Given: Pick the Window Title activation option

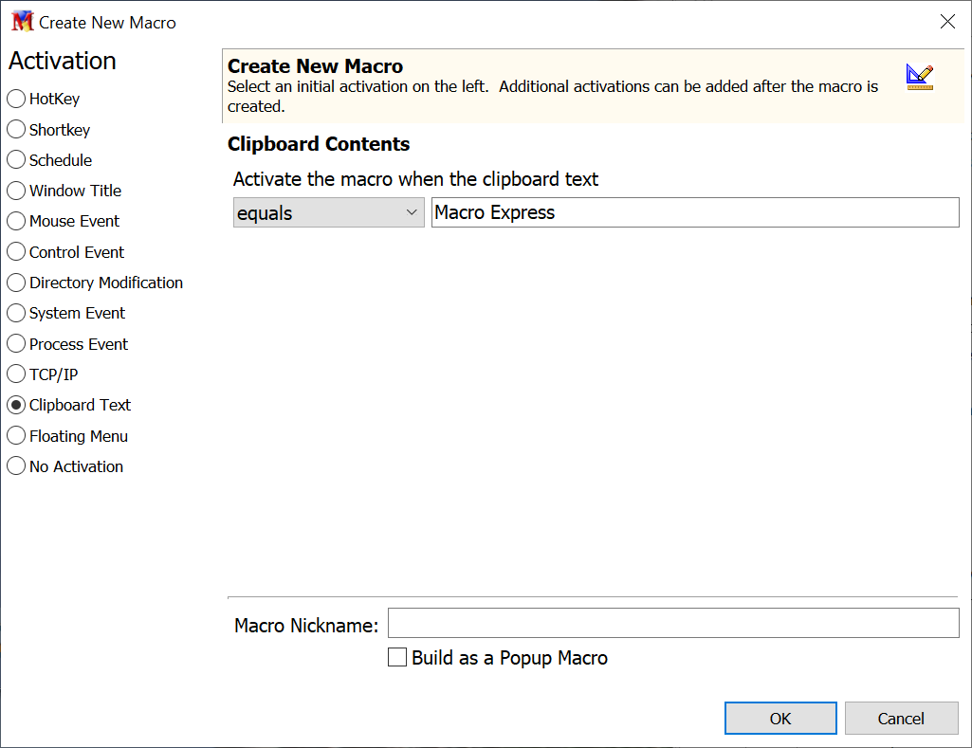Looking at the screenshot, I should pos(16,191).
